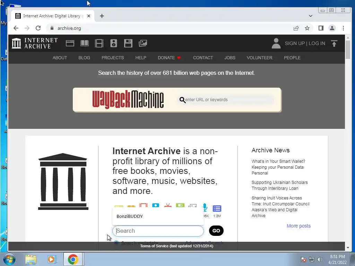Click the Upload arrow icon

[x=334, y=43]
